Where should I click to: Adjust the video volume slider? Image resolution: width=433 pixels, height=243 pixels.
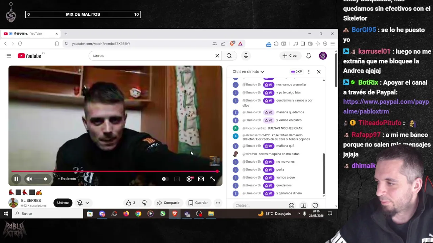pos(41,179)
